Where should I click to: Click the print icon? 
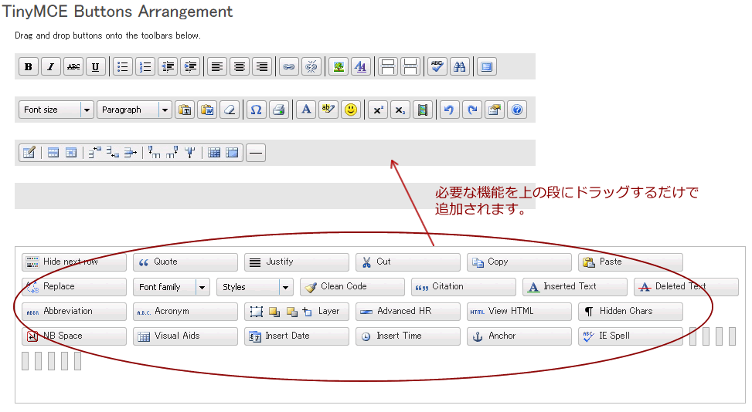coord(279,110)
